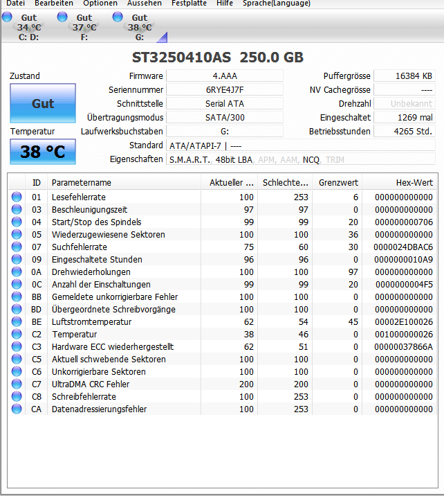Viewport: 444px width, 496px height.
Task: Click the Laufwerksbuchstaben field G:
Action: click(225, 132)
